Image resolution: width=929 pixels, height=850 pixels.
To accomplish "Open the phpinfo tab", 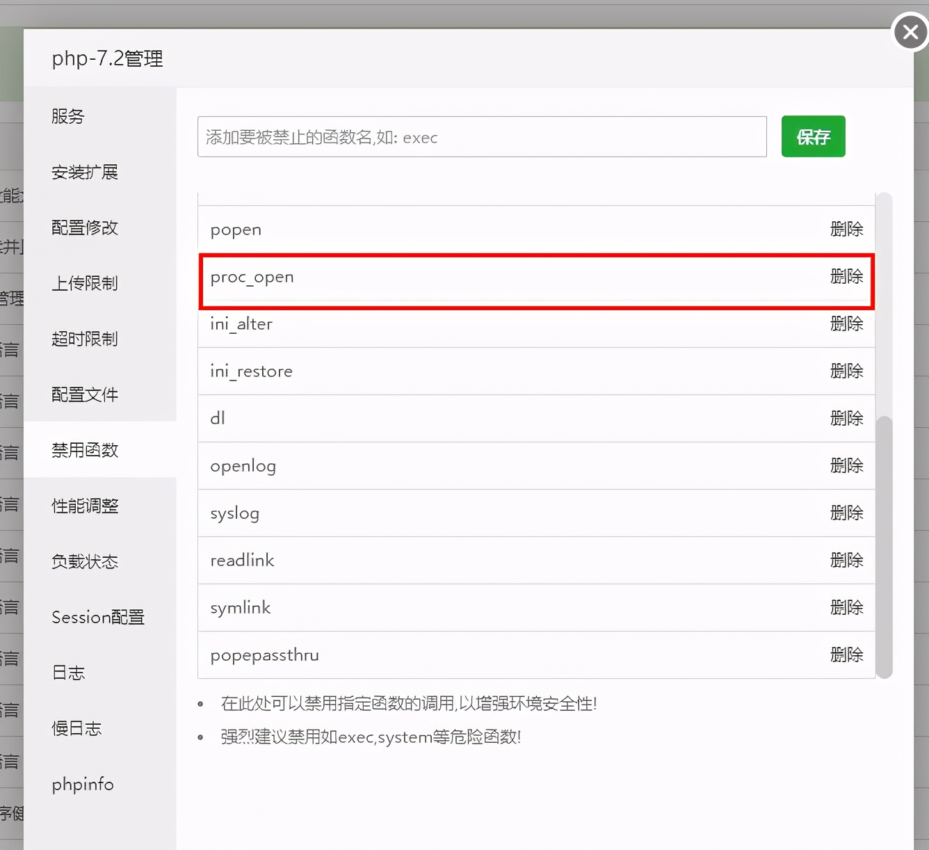I will tap(82, 784).
